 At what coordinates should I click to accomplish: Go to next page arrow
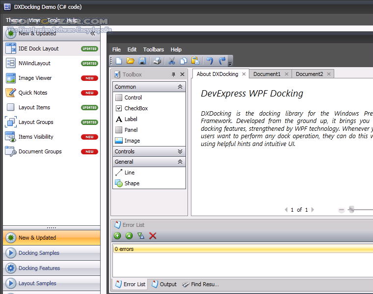click(x=313, y=210)
